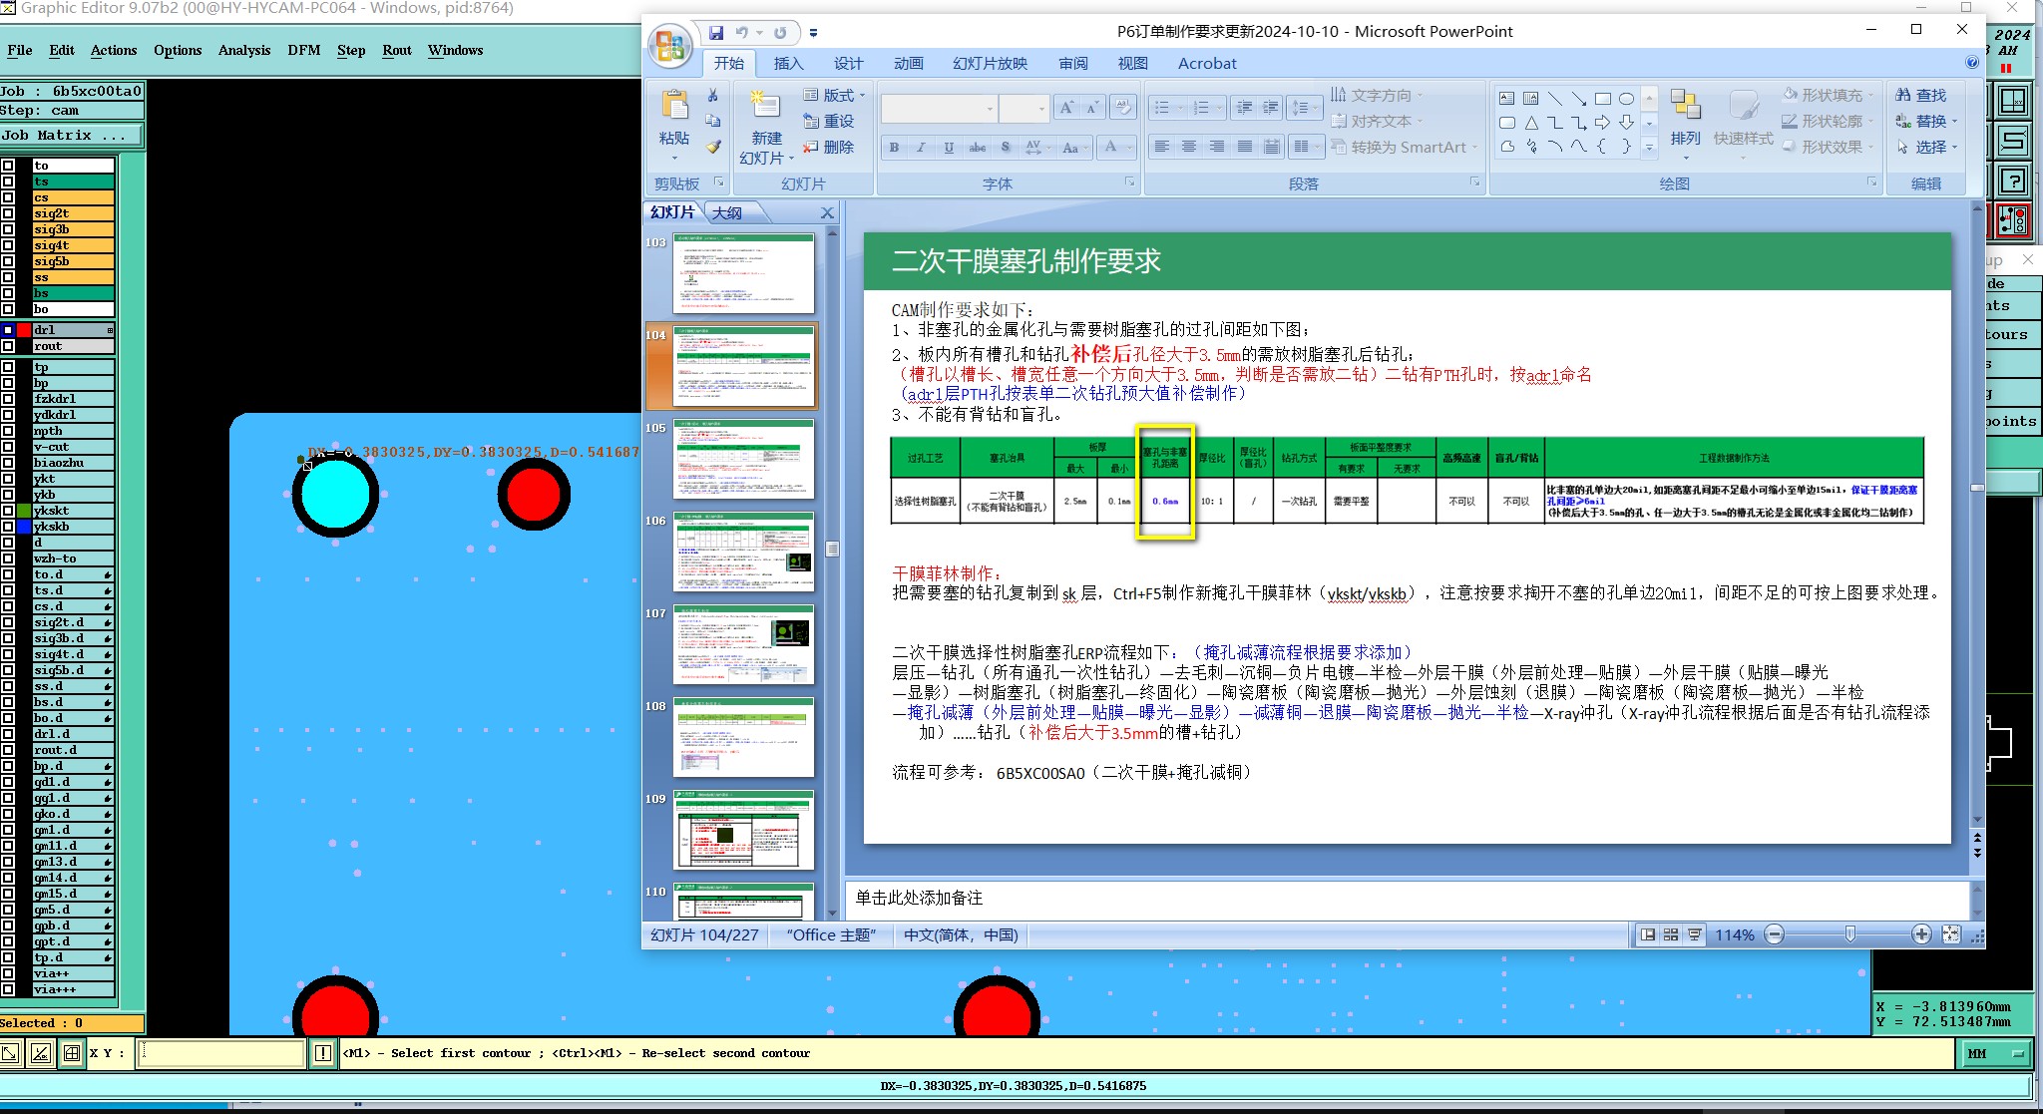This screenshot has height=1114, width=2043.
Task: Click the Format Painter brush icon
Action: [712, 147]
